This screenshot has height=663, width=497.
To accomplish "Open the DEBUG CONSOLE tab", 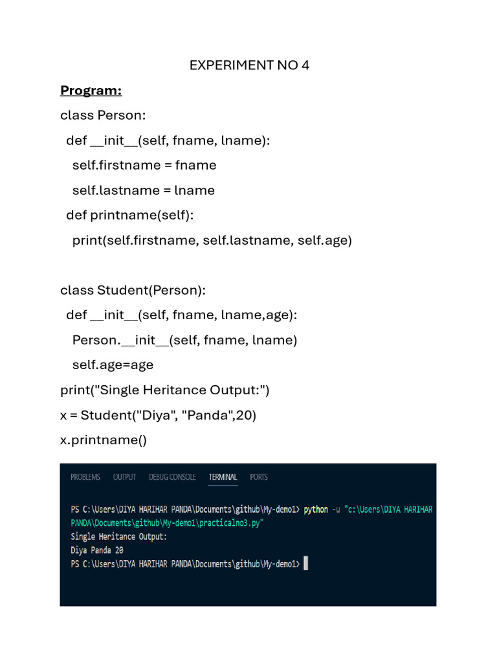I will click(x=172, y=477).
